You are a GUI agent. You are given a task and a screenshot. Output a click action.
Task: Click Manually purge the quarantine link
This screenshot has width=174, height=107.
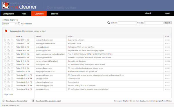coord(16,101)
